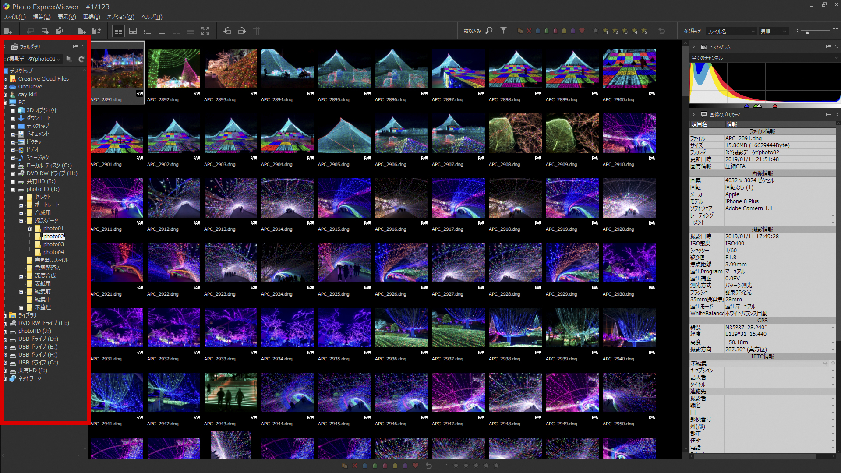This screenshot has height=473, width=841.
Task: Expand the 深度合成 folder in the tree
Action: 21,276
